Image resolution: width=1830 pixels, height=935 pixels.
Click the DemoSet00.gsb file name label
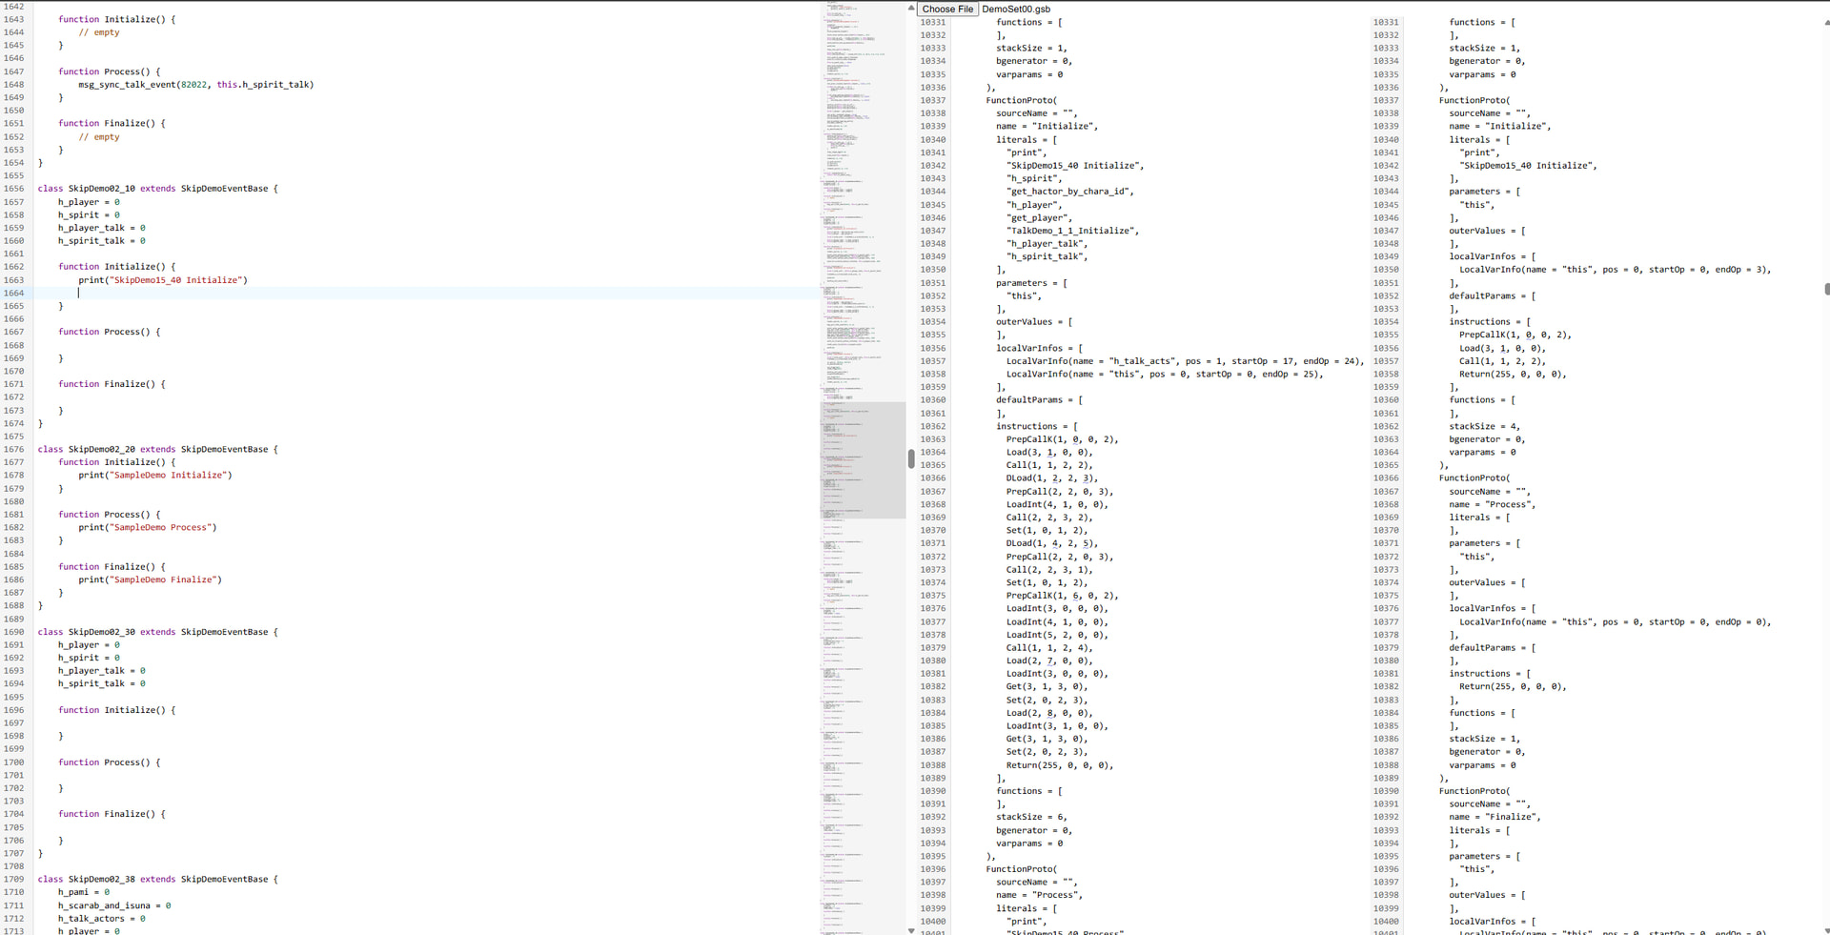coord(1016,9)
